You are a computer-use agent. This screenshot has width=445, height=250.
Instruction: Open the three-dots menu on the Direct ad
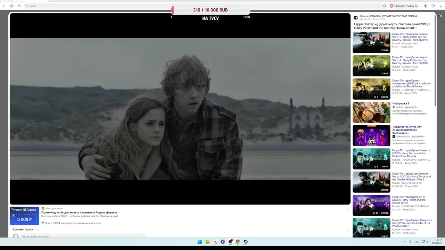pyautogui.click(x=348, y=209)
